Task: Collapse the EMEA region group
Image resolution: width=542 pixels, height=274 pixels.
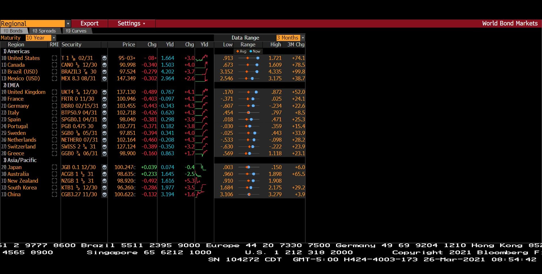Action: [x=11, y=85]
